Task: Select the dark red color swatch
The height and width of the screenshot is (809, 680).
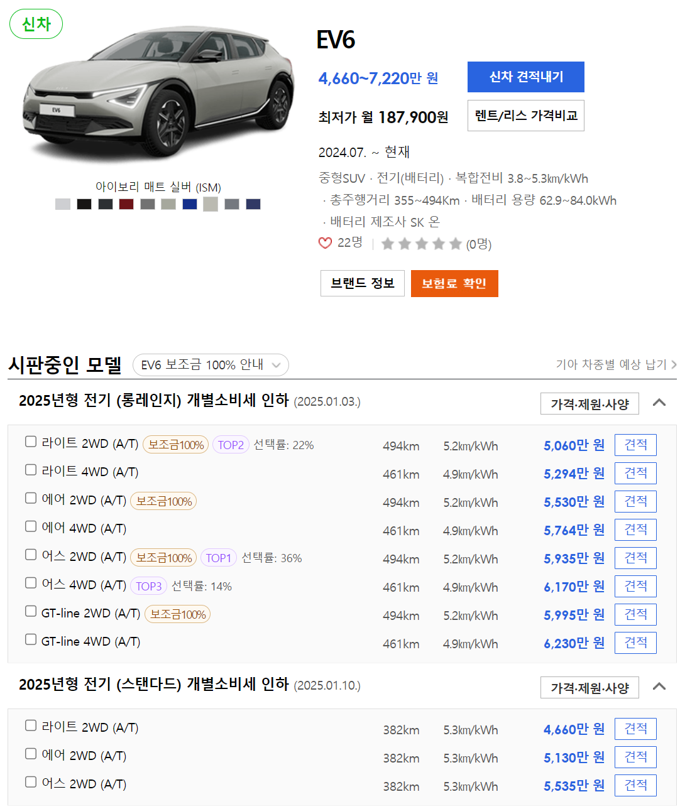Action: 126,204
